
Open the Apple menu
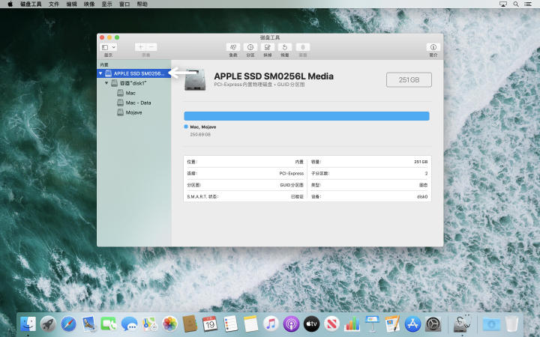coord(10,4)
